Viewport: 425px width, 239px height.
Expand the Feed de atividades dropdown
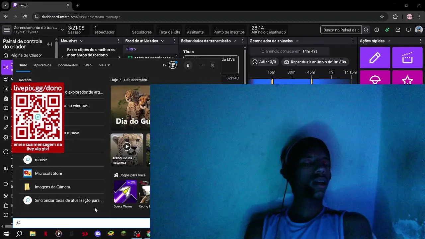[x=162, y=41]
